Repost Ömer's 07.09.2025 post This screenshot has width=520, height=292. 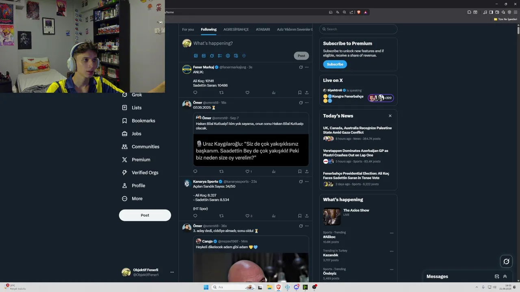click(221, 172)
